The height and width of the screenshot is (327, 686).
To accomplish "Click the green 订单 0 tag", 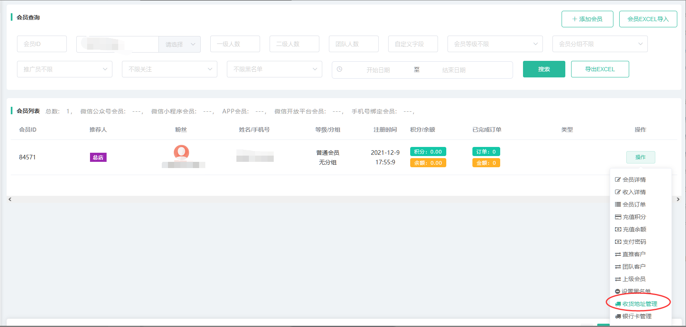I will (x=486, y=152).
